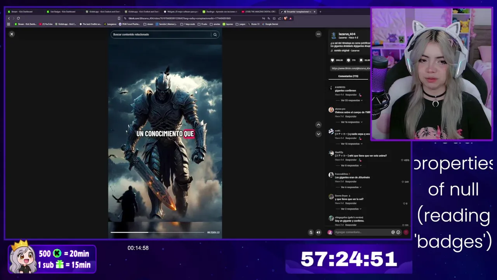Viewport: 497px width, 280px height.
Task: Search icon in related content bar
Action: coord(215,35)
